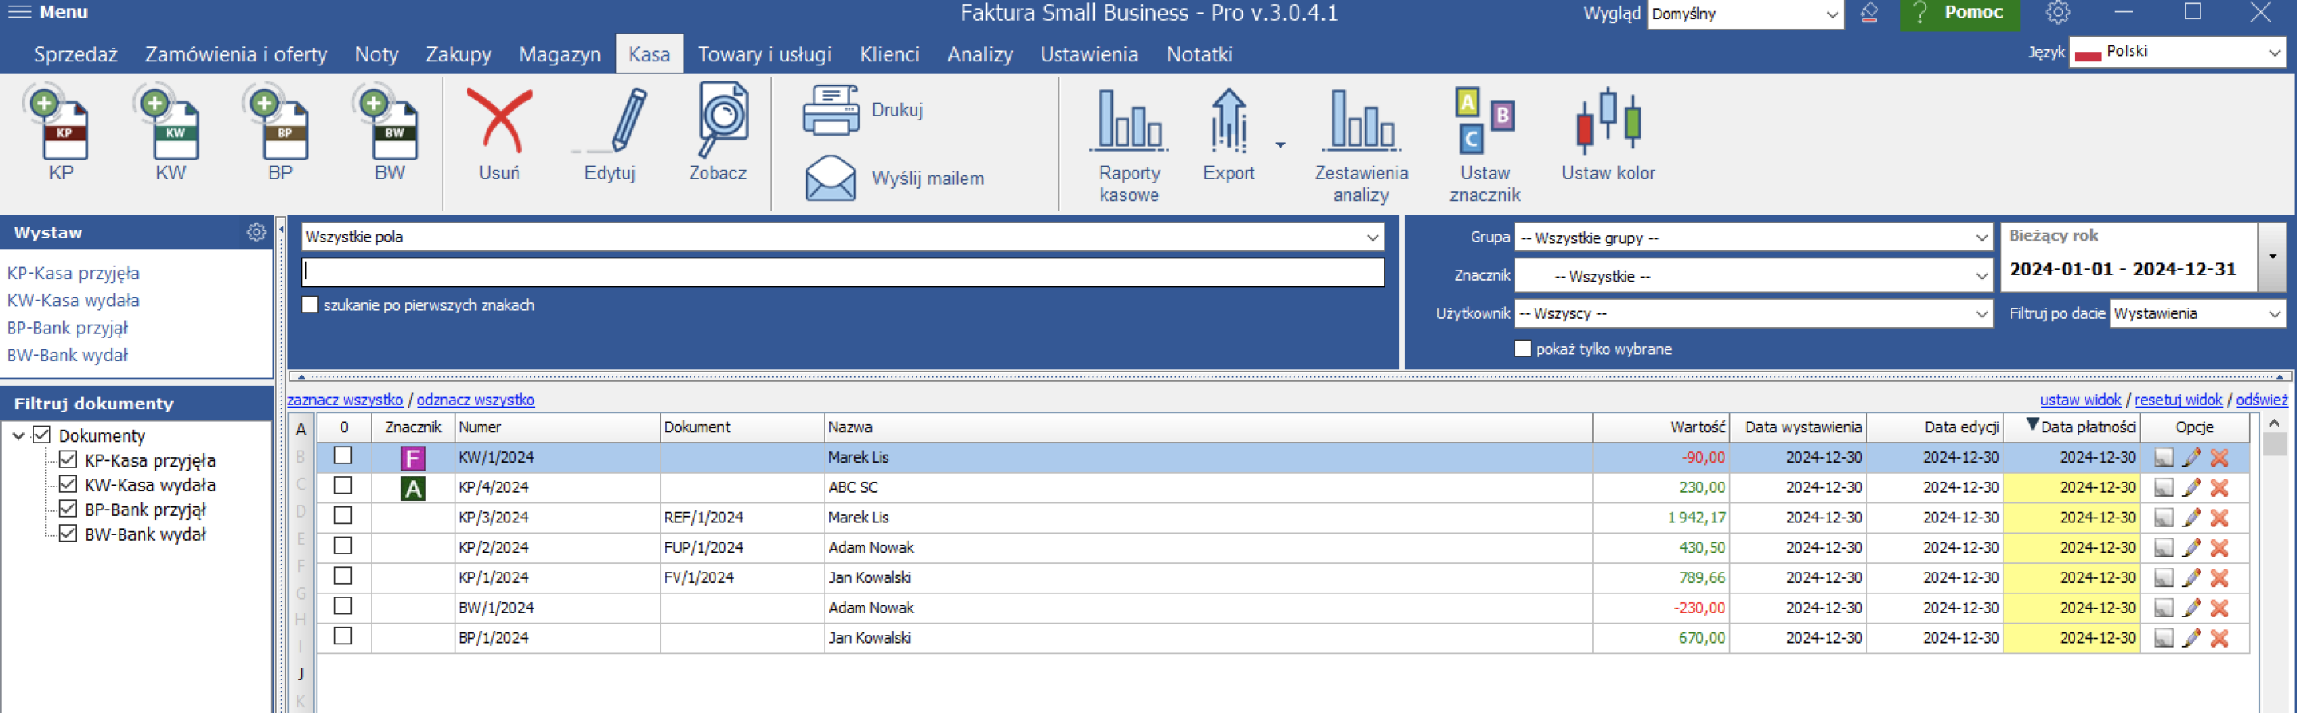Click the ustaw widok link
2297x713 pixels.
[2080, 400]
